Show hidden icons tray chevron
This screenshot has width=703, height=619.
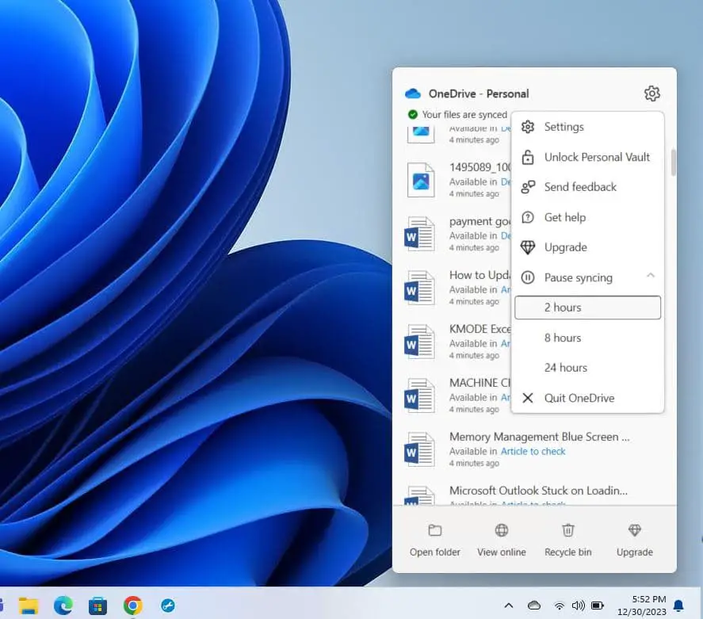click(508, 606)
